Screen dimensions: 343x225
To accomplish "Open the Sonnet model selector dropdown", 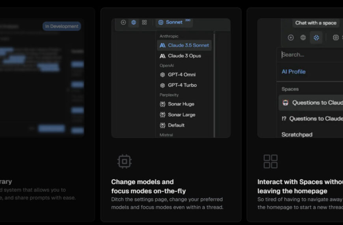I will click(x=171, y=22).
